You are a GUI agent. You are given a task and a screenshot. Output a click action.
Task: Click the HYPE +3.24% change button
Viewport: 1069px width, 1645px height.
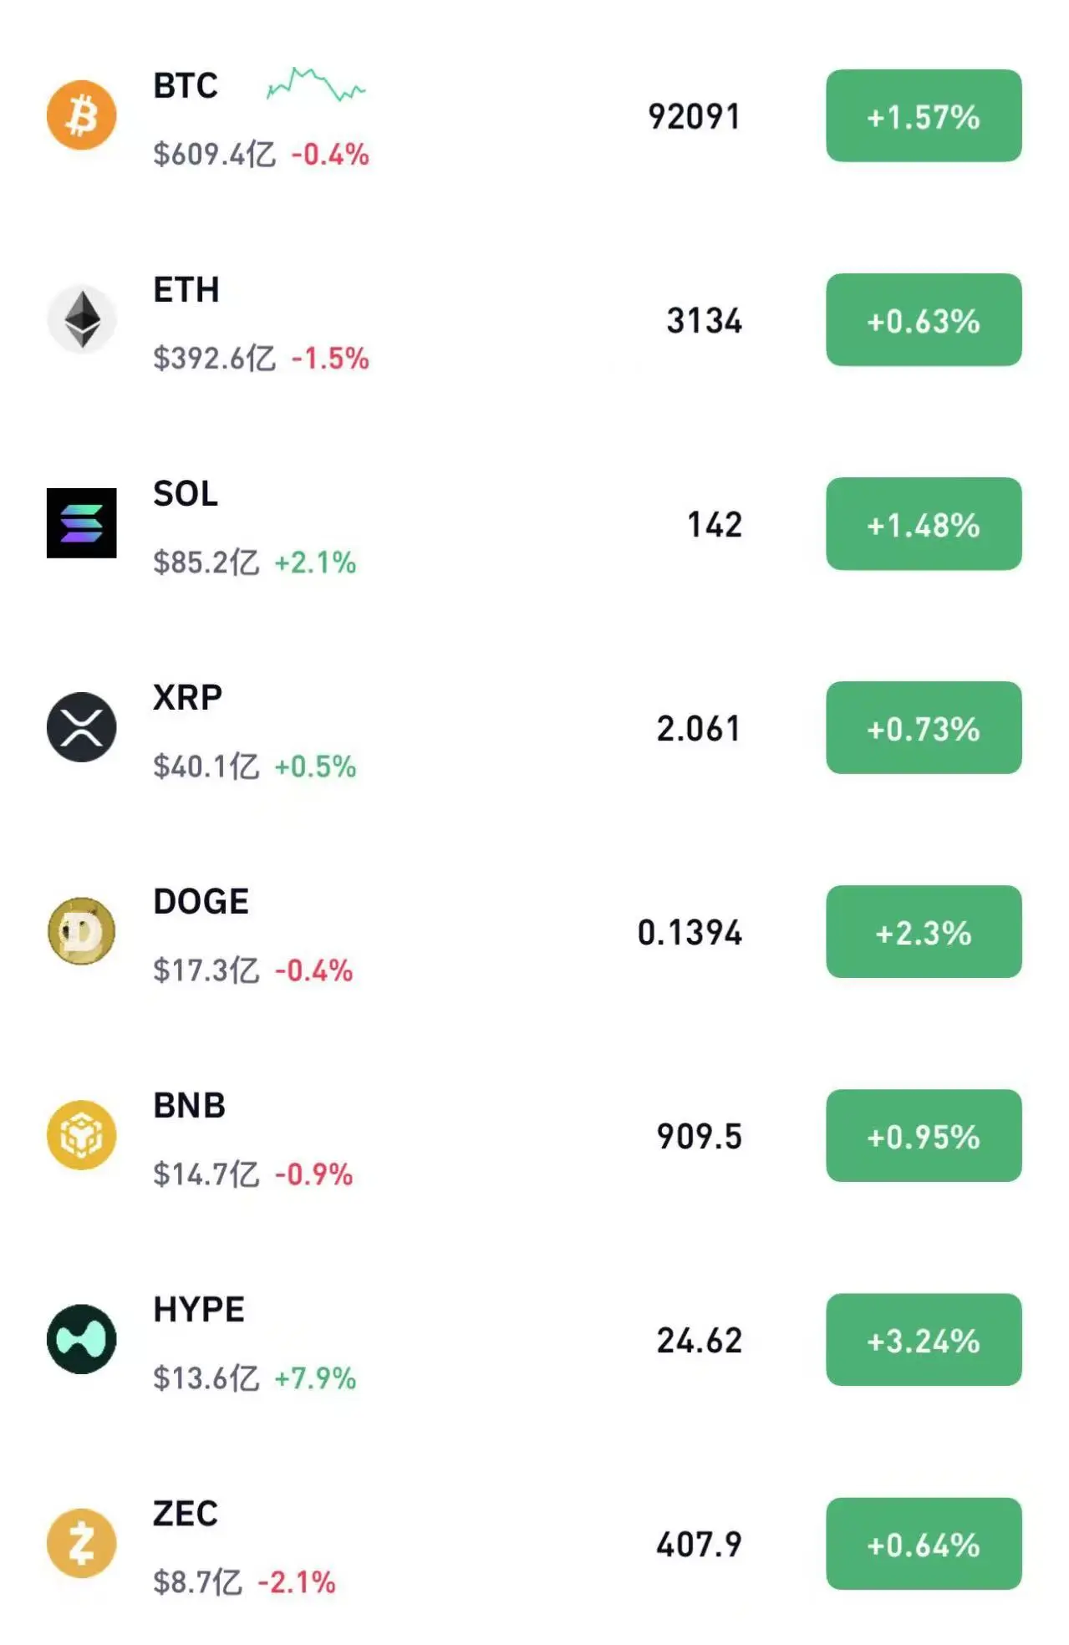point(924,1340)
